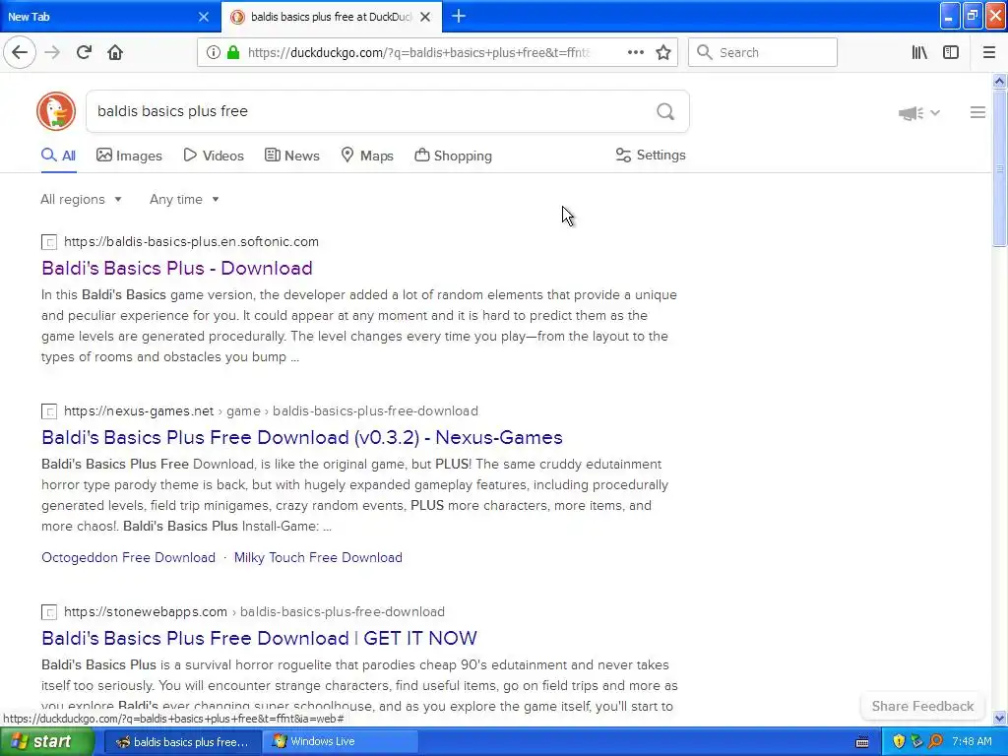Click the softonic result favicon
The height and width of the screenshot is (756, 1008).
pyautogui.click(x=49, y=242)
